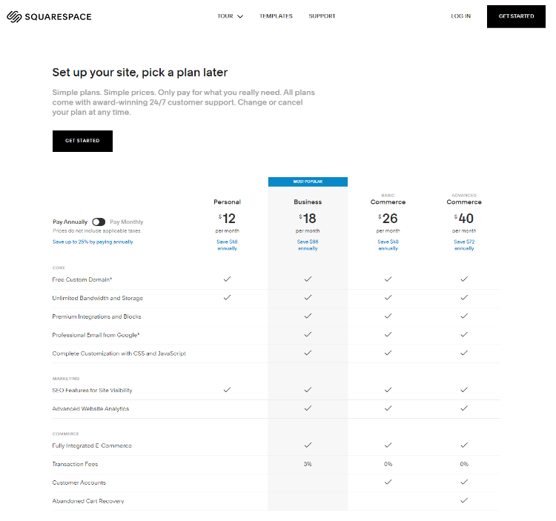
Task: Click Get Started in the header
Action: click(516, 16)
